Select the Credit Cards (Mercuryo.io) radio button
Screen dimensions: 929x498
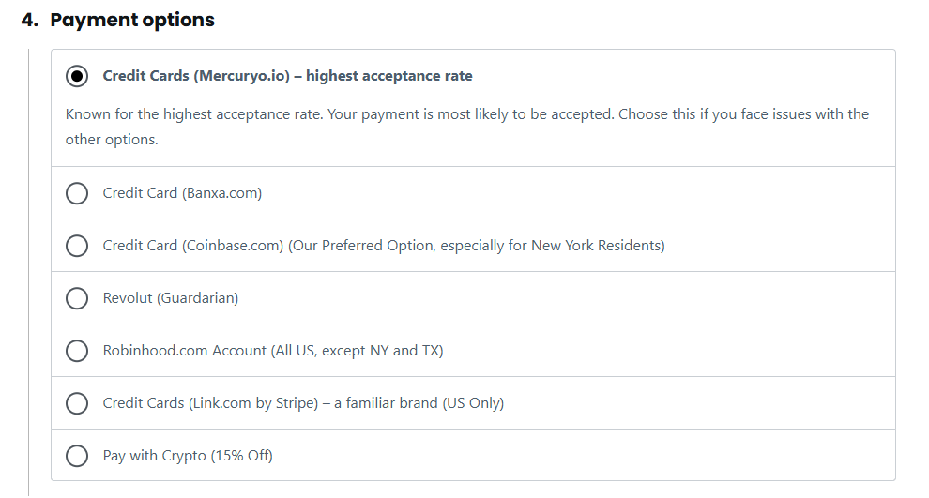coord(77,76)
